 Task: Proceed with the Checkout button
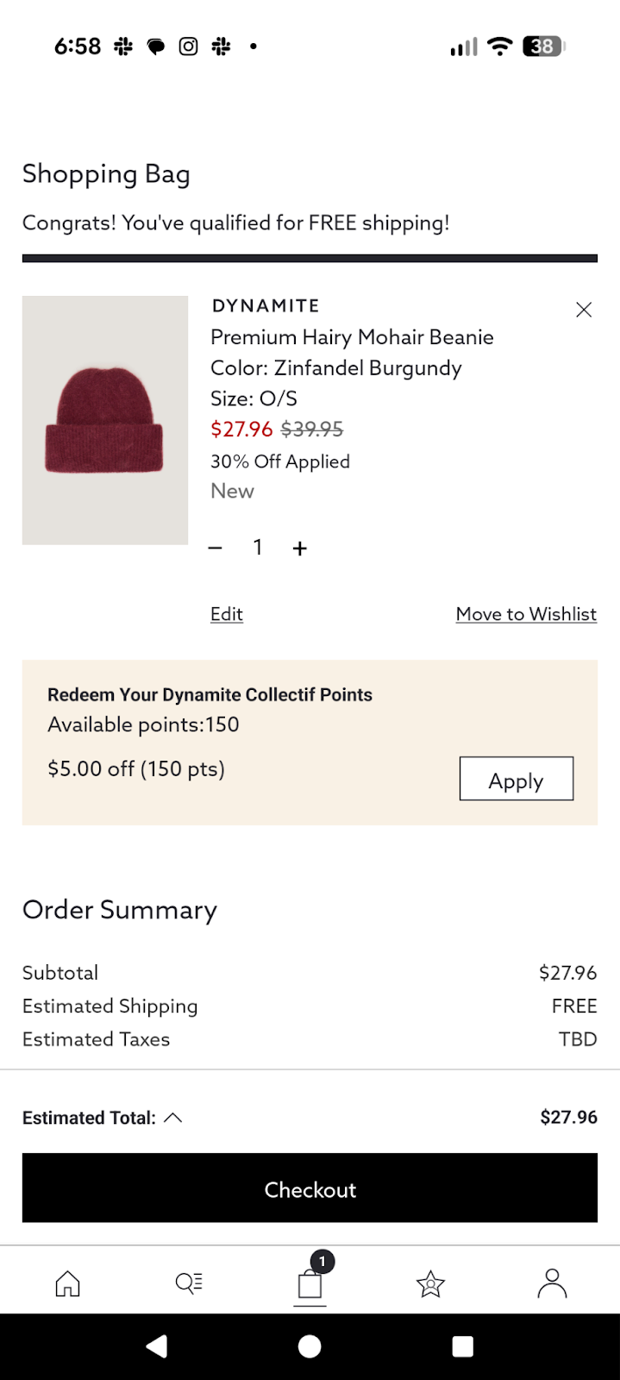[310, 1189]
